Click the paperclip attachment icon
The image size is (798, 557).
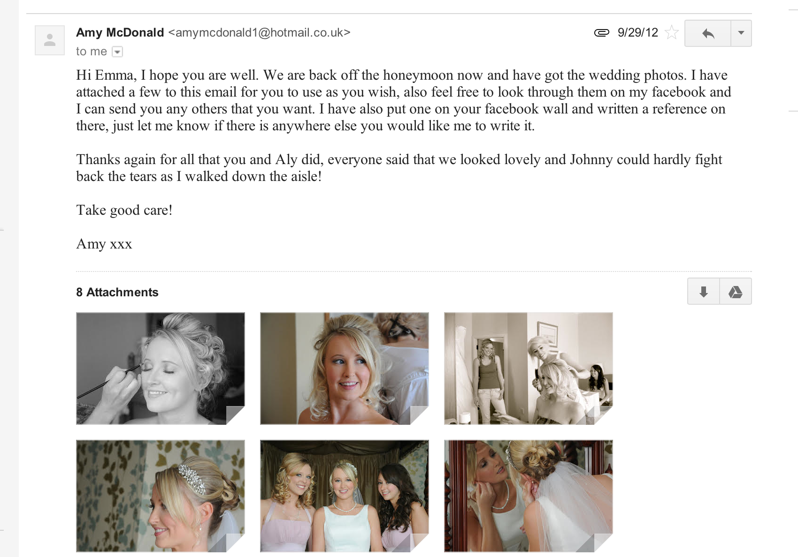point(601,32)
